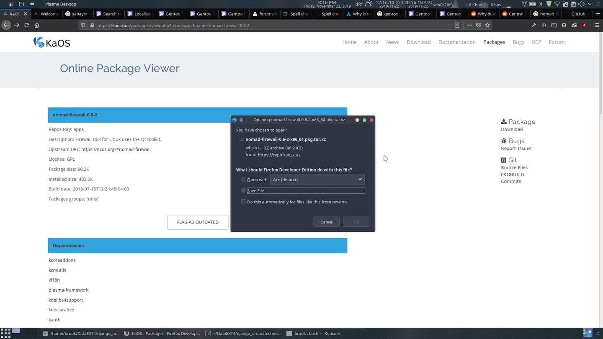This screenshot has height=339, width=603.
Task: Reload the current page
Action: coord(27,25)
